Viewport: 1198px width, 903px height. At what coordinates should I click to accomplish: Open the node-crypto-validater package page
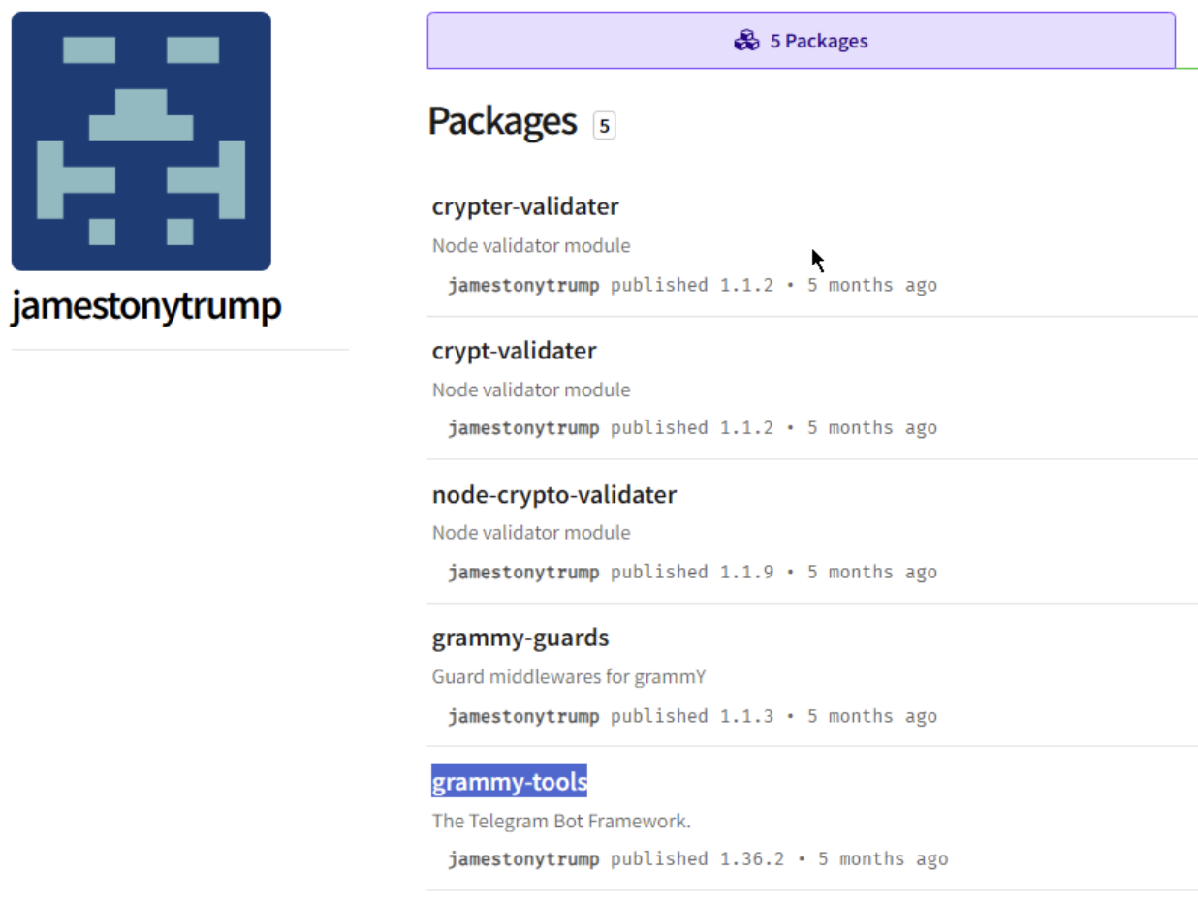coord(553,495)
